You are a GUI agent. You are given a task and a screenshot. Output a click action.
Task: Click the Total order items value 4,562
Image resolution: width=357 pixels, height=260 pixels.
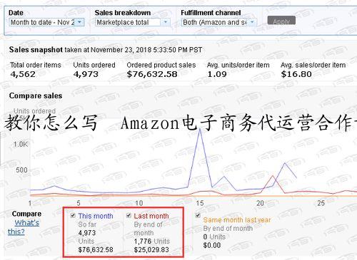pos(23,74)
